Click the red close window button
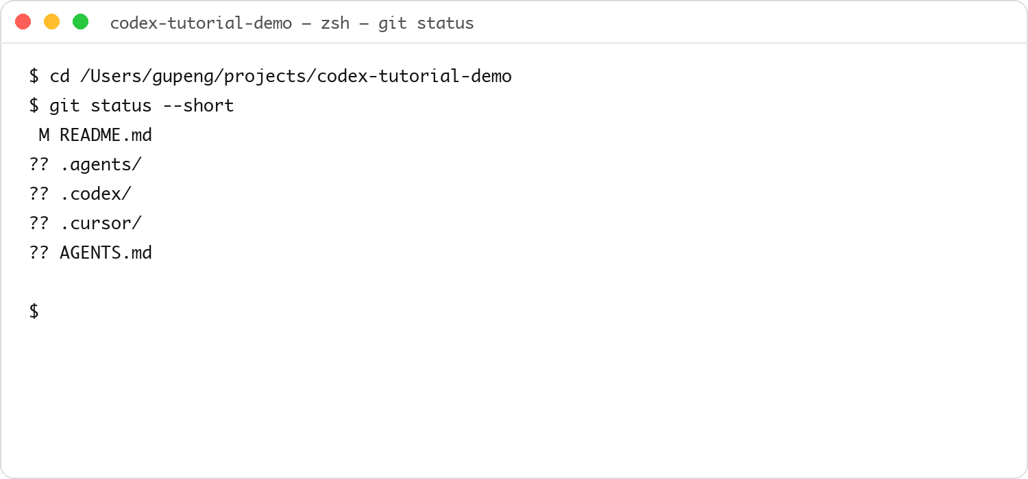Viewport: 1028px width, 479px height. click(x=23, y=22)
